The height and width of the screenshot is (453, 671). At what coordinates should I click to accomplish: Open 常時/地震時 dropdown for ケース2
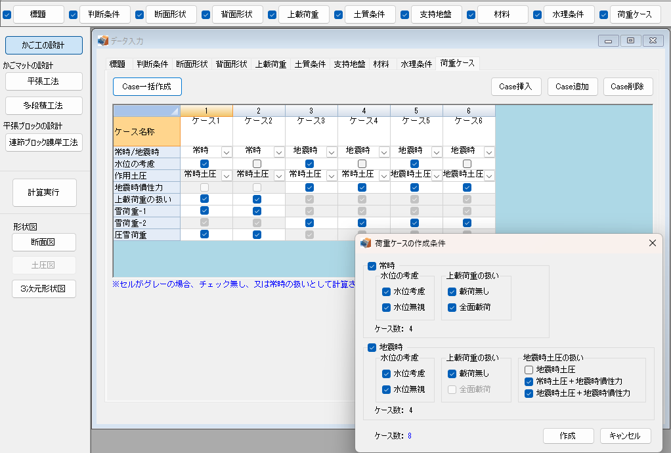point(279,152)
